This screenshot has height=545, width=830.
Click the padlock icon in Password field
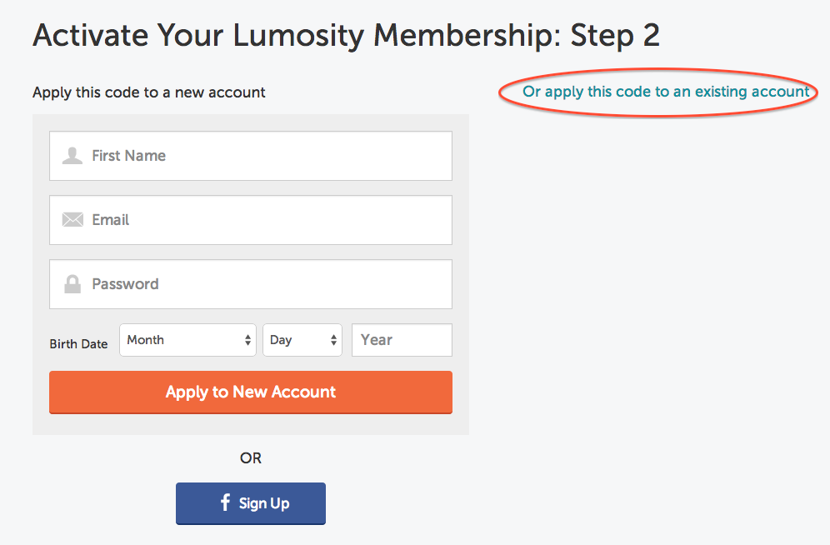(x=72, y=284)
